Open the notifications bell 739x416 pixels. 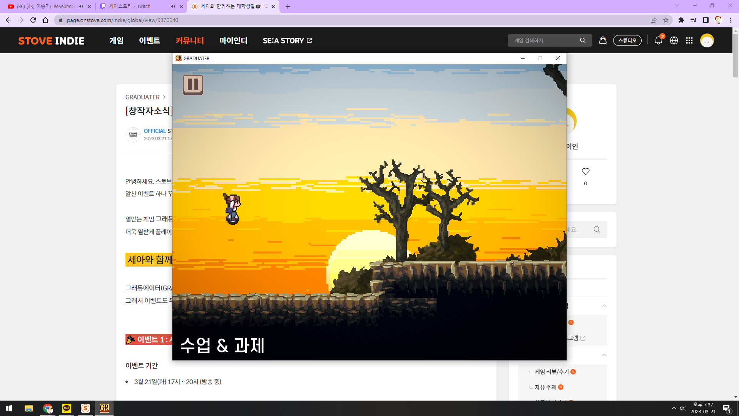coord(659,40)
